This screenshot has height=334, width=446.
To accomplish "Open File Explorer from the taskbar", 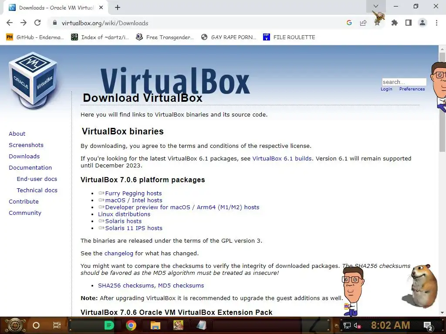I will [x=155, y=325].
